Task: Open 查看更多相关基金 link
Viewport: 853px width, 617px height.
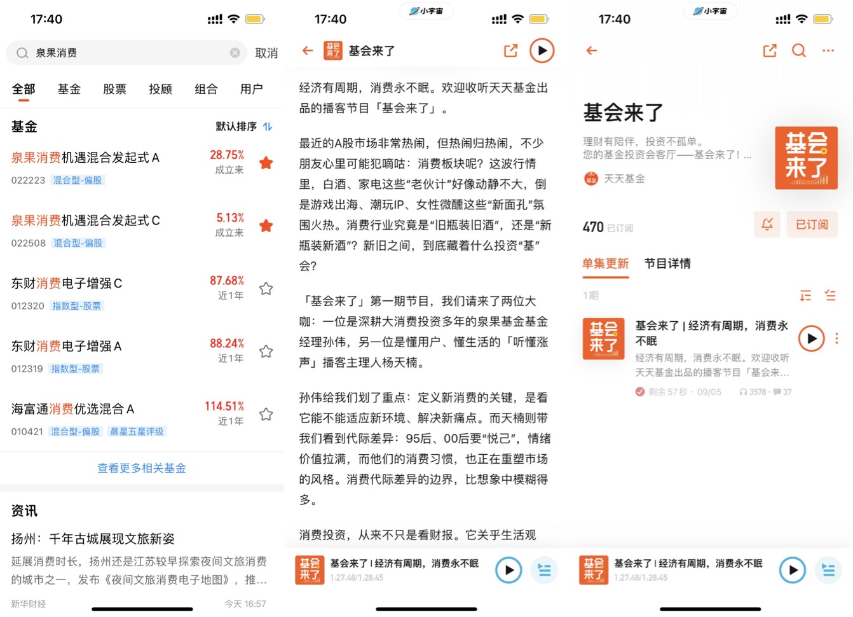Action: point(142,468)
